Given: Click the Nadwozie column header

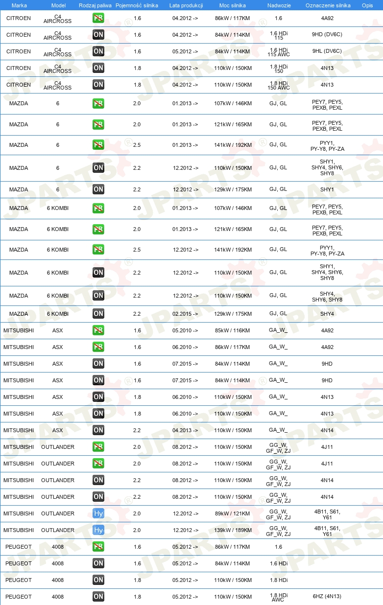Looking at the screenshot, I should [x=278, y=5].
